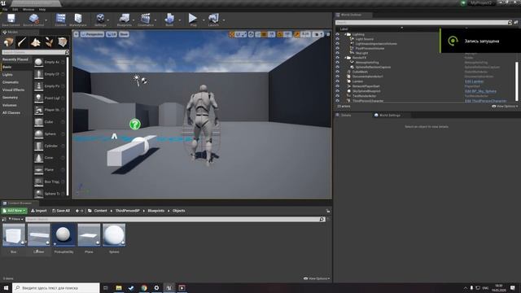Click the Import button in Content Browser

39,211
